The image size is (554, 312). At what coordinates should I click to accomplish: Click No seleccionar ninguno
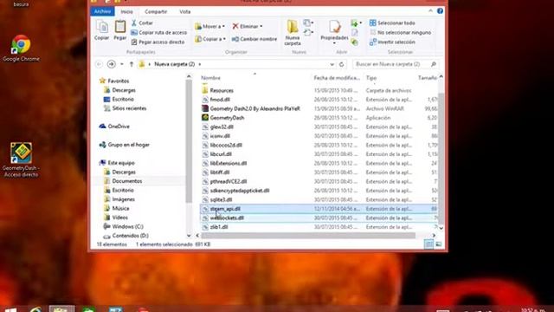400,33
